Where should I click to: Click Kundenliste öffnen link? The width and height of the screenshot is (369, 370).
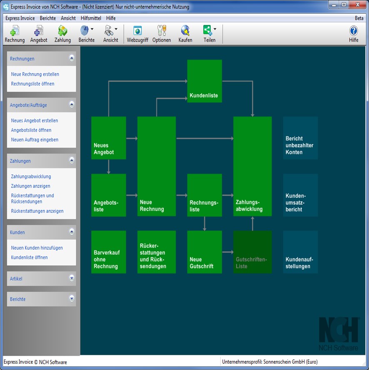(29, 258)
